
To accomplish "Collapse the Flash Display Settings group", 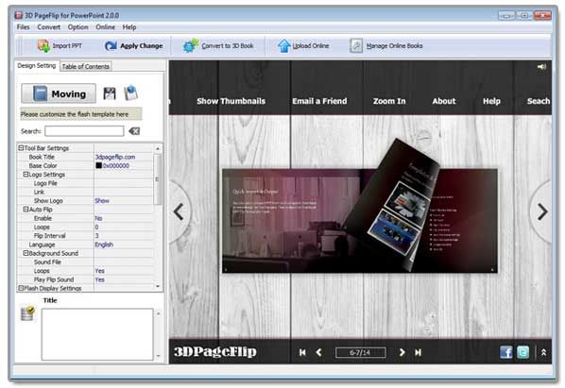I will pos(21,288).
